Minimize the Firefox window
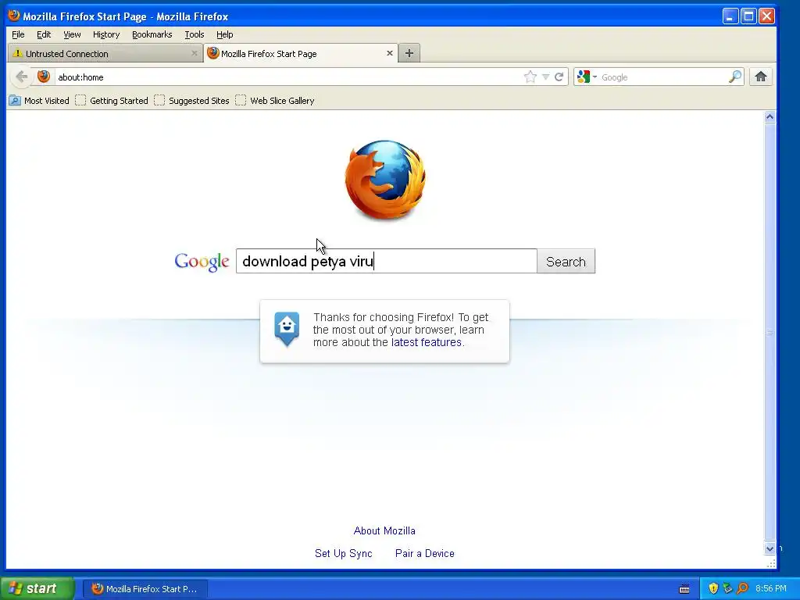This screenshot has height=600, width=800. (730, 16)
